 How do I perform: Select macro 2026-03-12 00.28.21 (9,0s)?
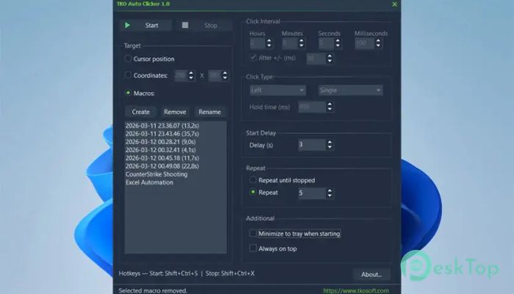point(175,142)
